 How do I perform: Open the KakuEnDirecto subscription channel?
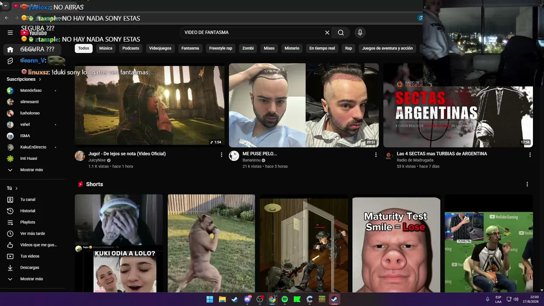point(33,147)
